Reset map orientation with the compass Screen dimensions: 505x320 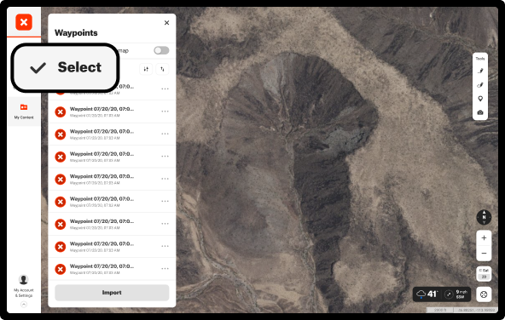point(484,218)
